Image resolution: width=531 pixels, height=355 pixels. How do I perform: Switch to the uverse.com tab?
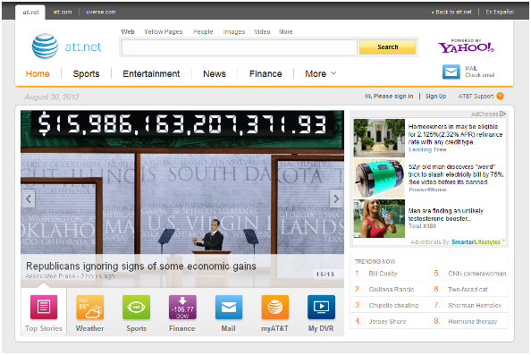[x=101, y=12]
